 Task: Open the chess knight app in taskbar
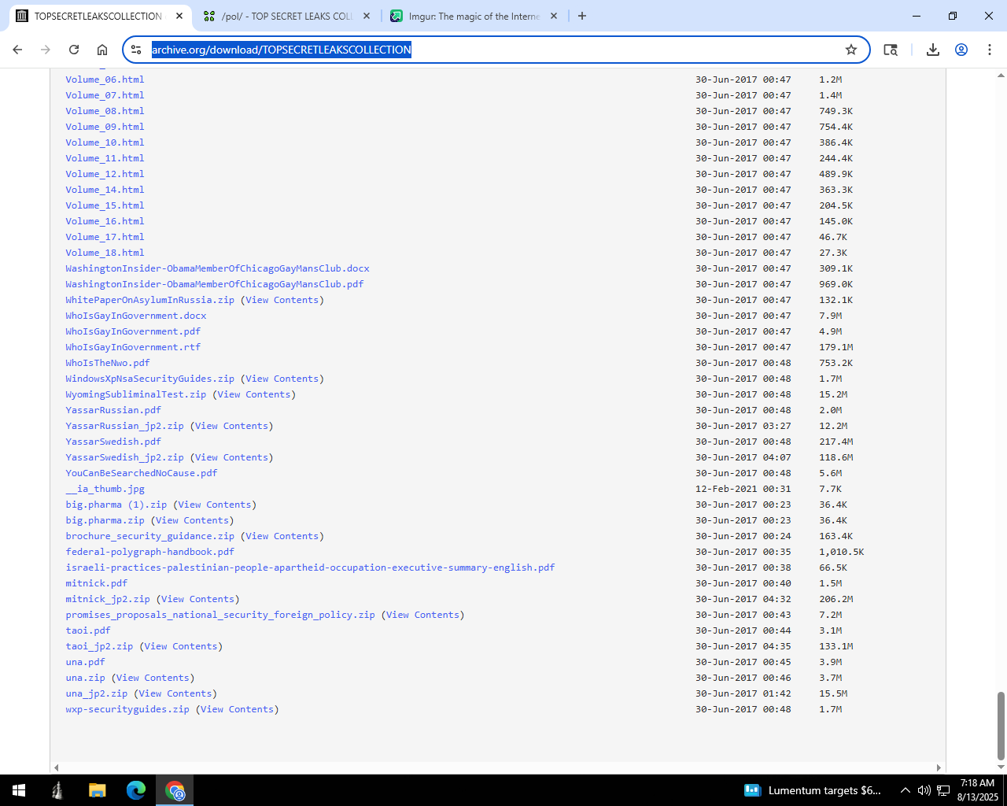coord(57,790)
